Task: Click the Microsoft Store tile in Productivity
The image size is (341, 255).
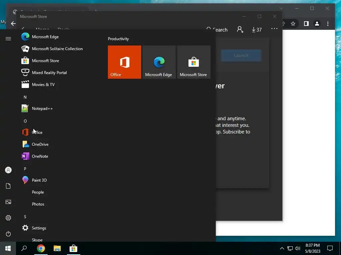Action: coord(194,62)
